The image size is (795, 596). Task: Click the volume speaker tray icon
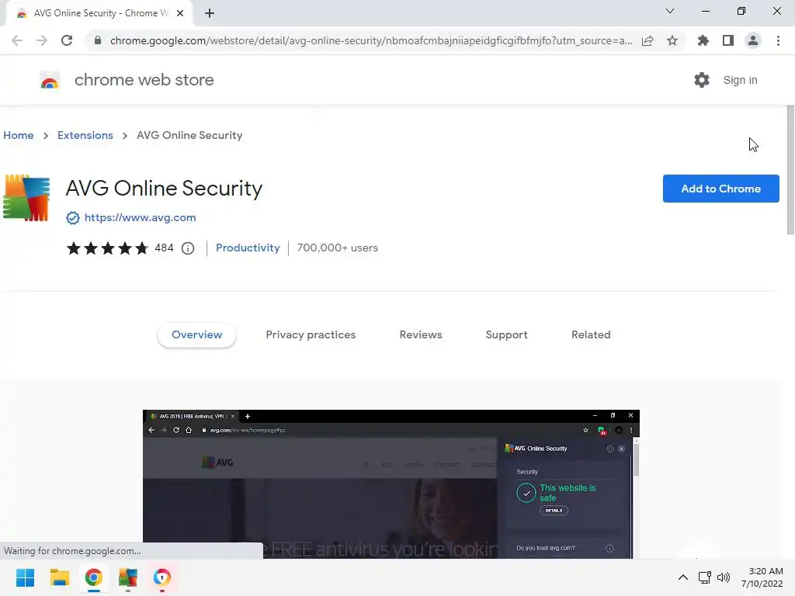[x=724, y=577]
